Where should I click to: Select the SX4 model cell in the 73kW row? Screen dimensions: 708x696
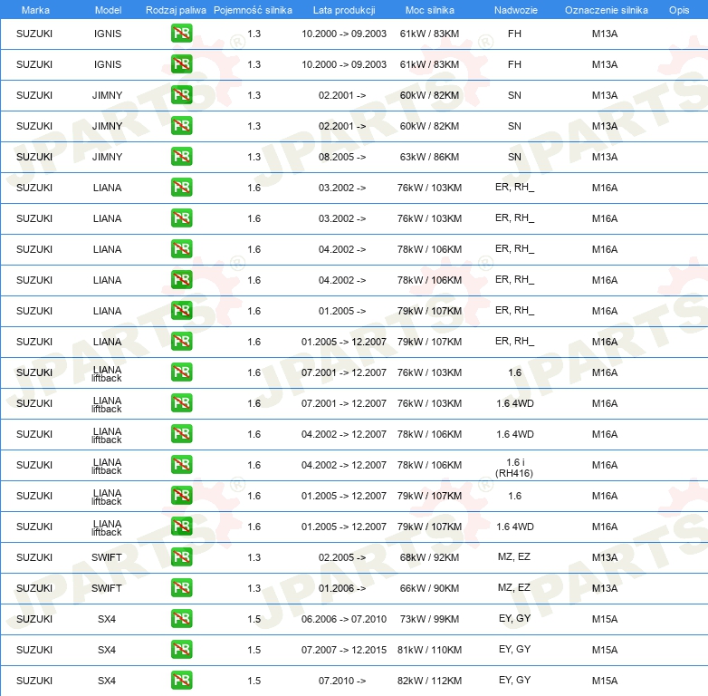tap(107, 619)
